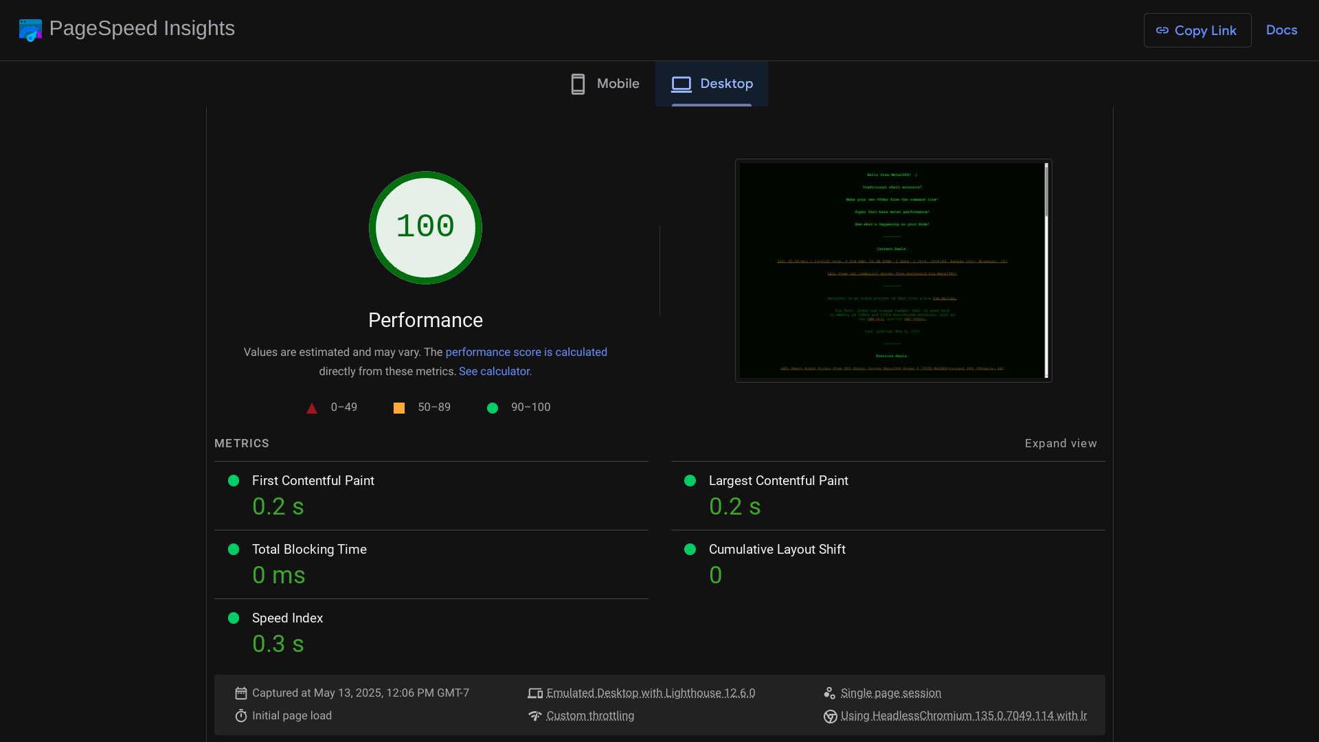Screen dimensions: 1319x742
Task: Switch to the Mobile tab
Action: [605, 84]
